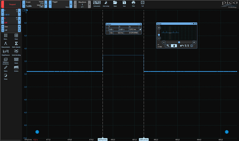Open the Instruments selector
This screenshot has width=239, height=141.
pyautogui.click(x=97, y=4)
